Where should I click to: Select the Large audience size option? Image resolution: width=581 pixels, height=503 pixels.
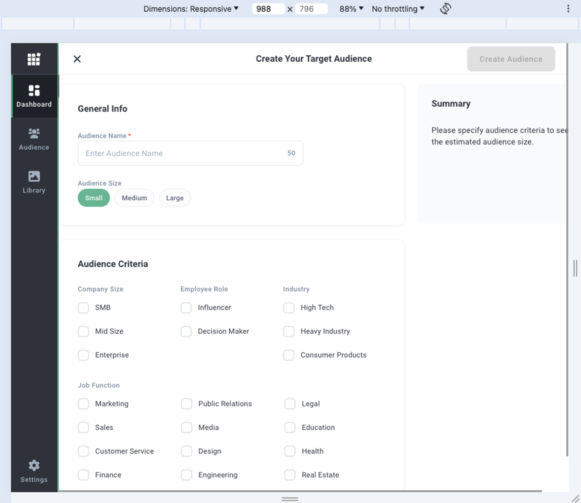(x=174, y=198)
